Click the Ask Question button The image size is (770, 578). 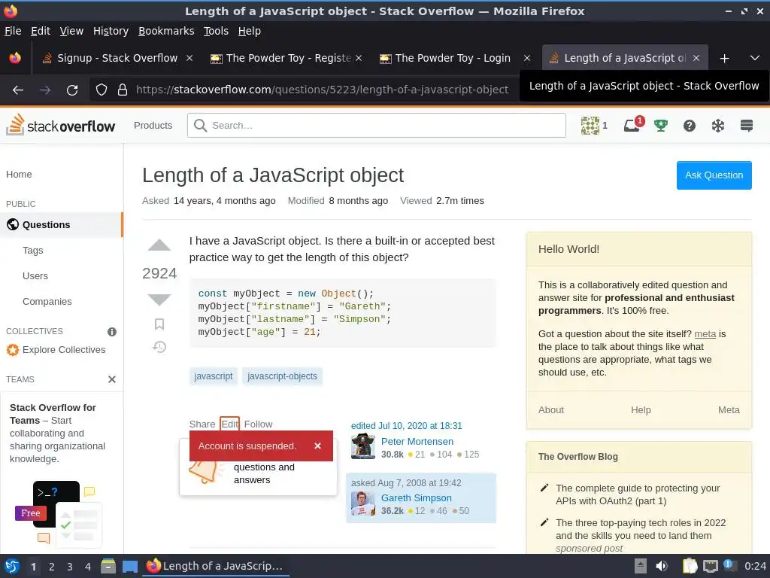tap(714, 175)
